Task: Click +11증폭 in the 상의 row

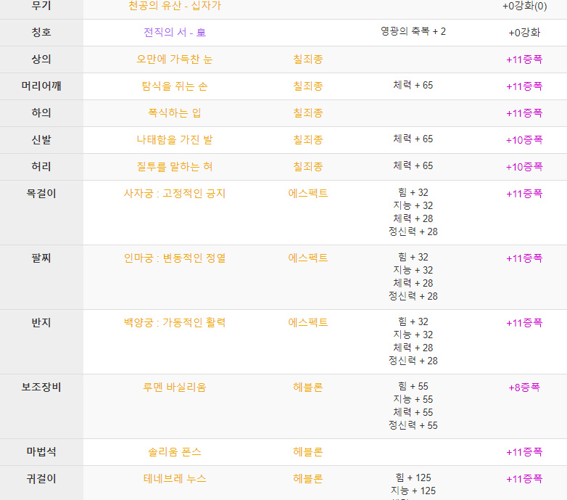Action: 524,60
